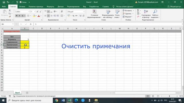Screen dimensions: 184x103
Task: Click the Clear eraser icon
Action: coord(138,17)
